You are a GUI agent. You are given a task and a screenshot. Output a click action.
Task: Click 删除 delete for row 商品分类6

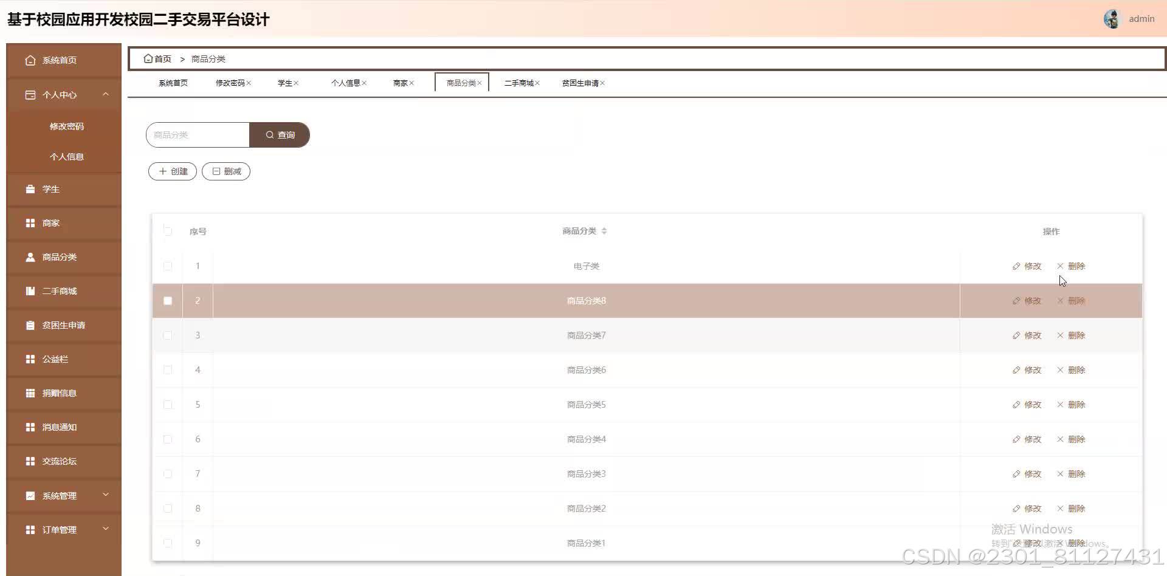[1071, 370]
